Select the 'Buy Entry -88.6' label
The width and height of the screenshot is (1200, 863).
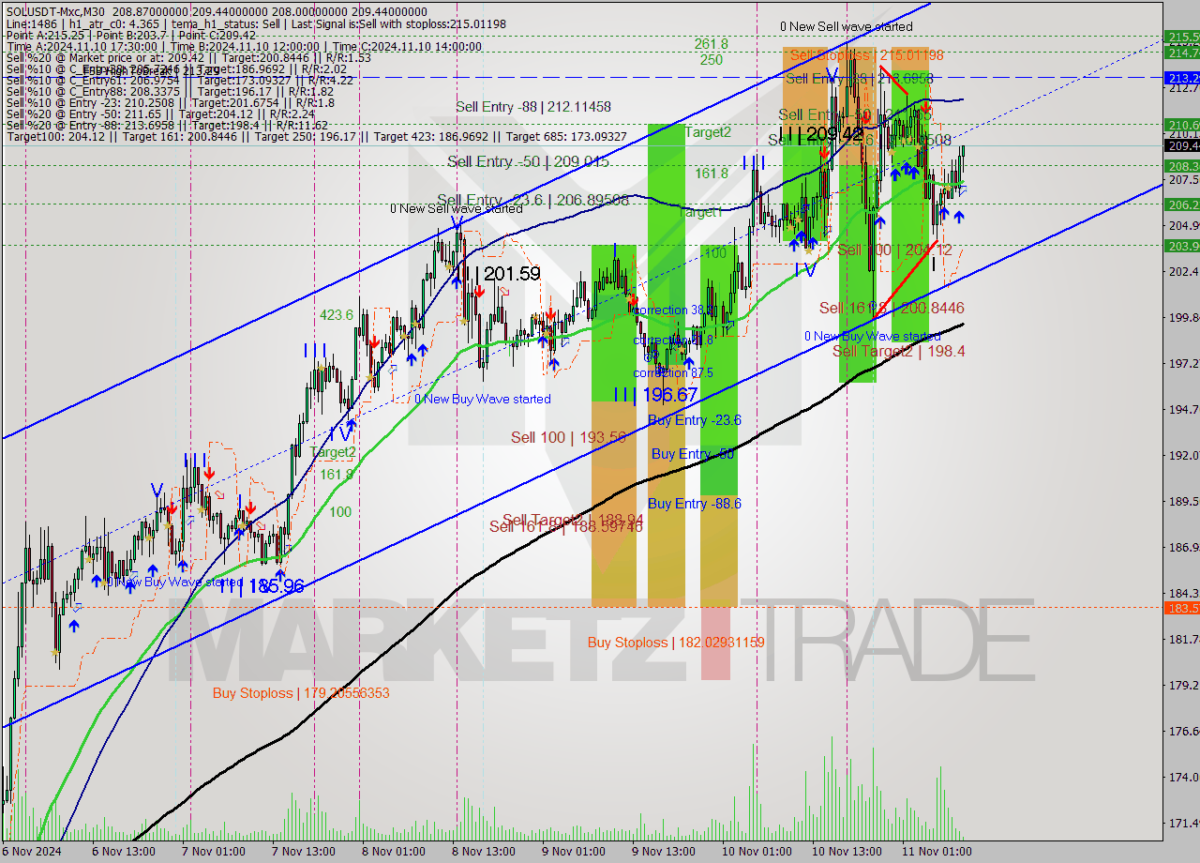pyautogui.click(x=695, y=504)
